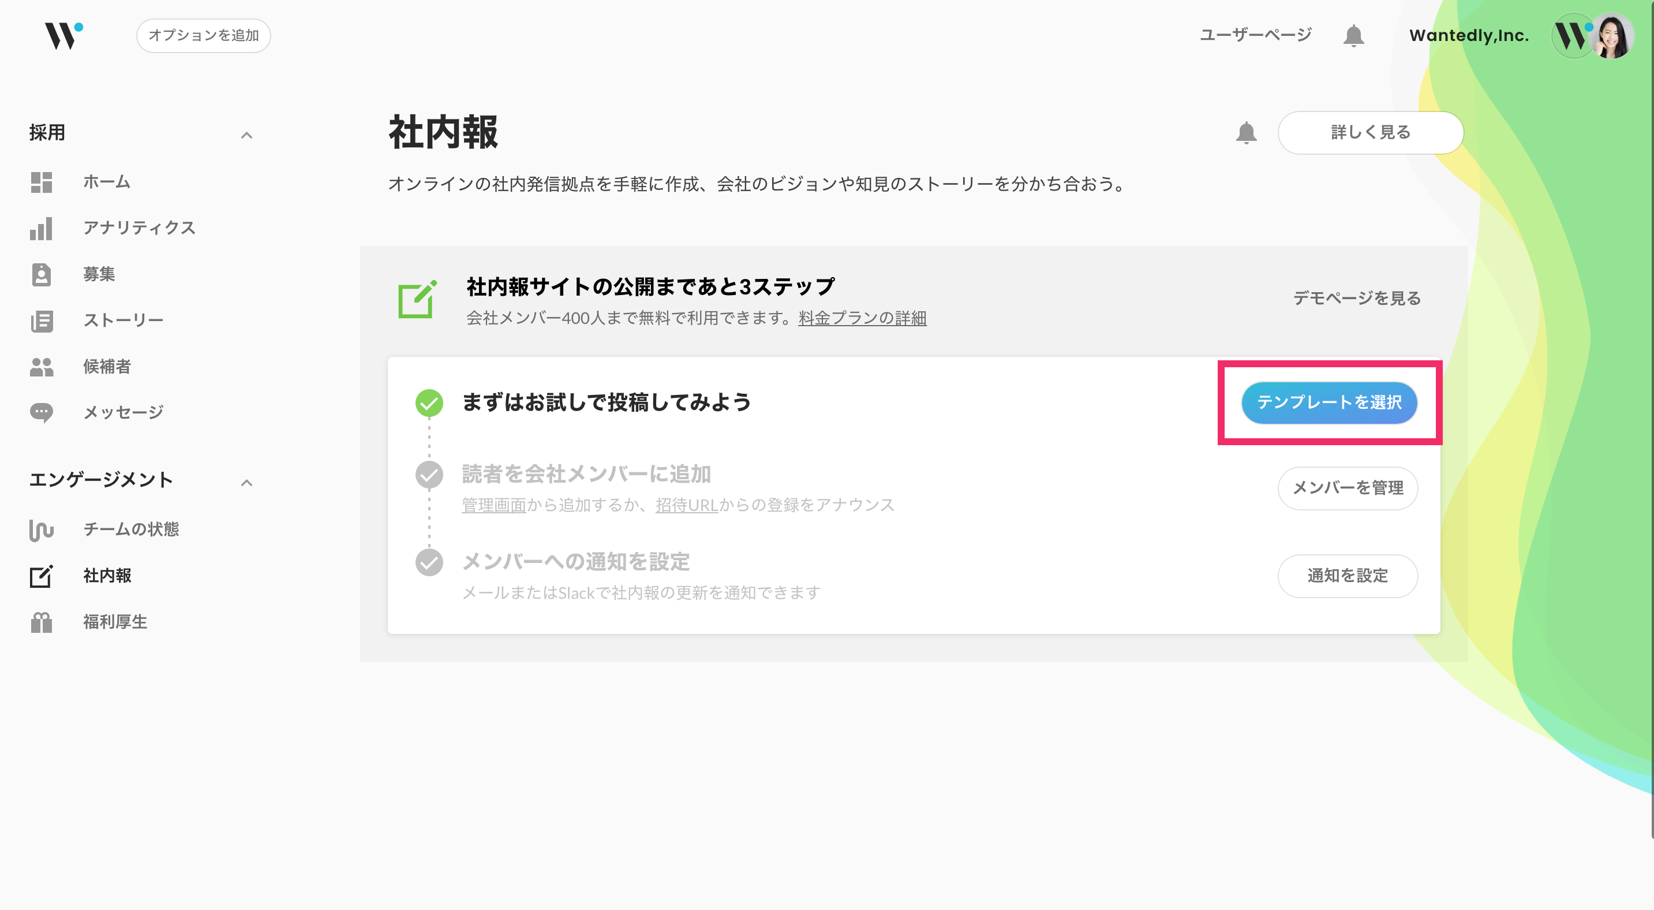Open the 福利厚生 gift icon
The width and height of the screenshot is (1654, 910).
click(x=41, y=622)
